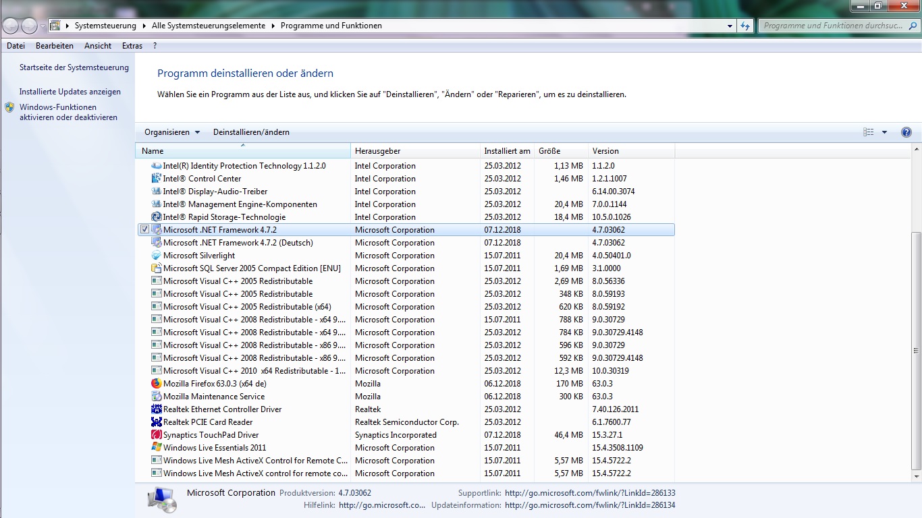Click version 9.0.30729.4148 of the x64 row
This screenshot has width=922, height=518.
(618, 333)
